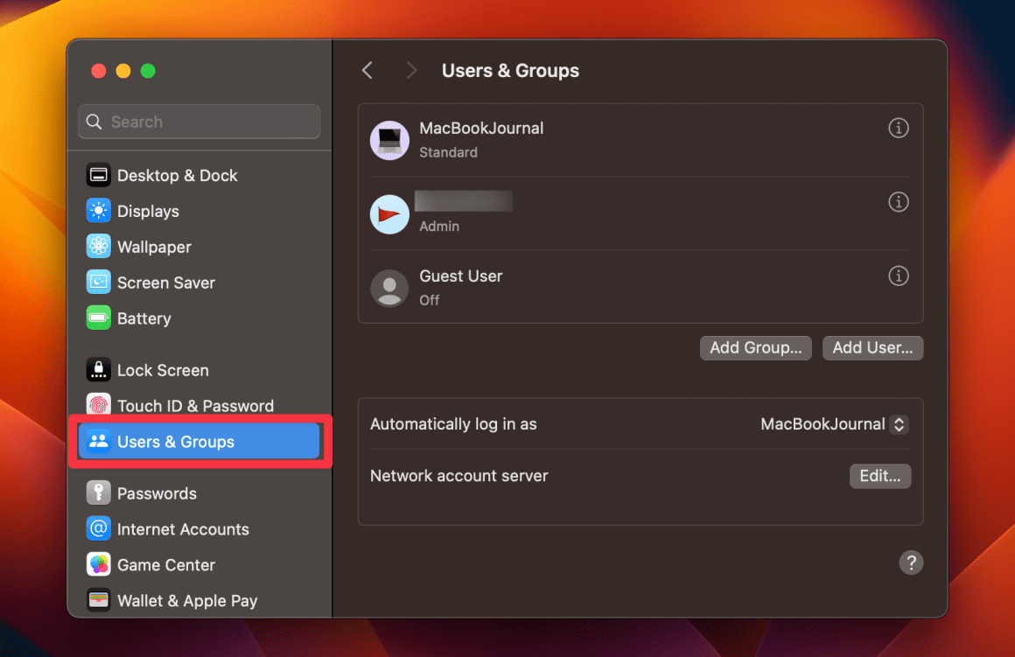Click inside the Search field
This screenshot has height=657, width=1015.
coord(199,122)
